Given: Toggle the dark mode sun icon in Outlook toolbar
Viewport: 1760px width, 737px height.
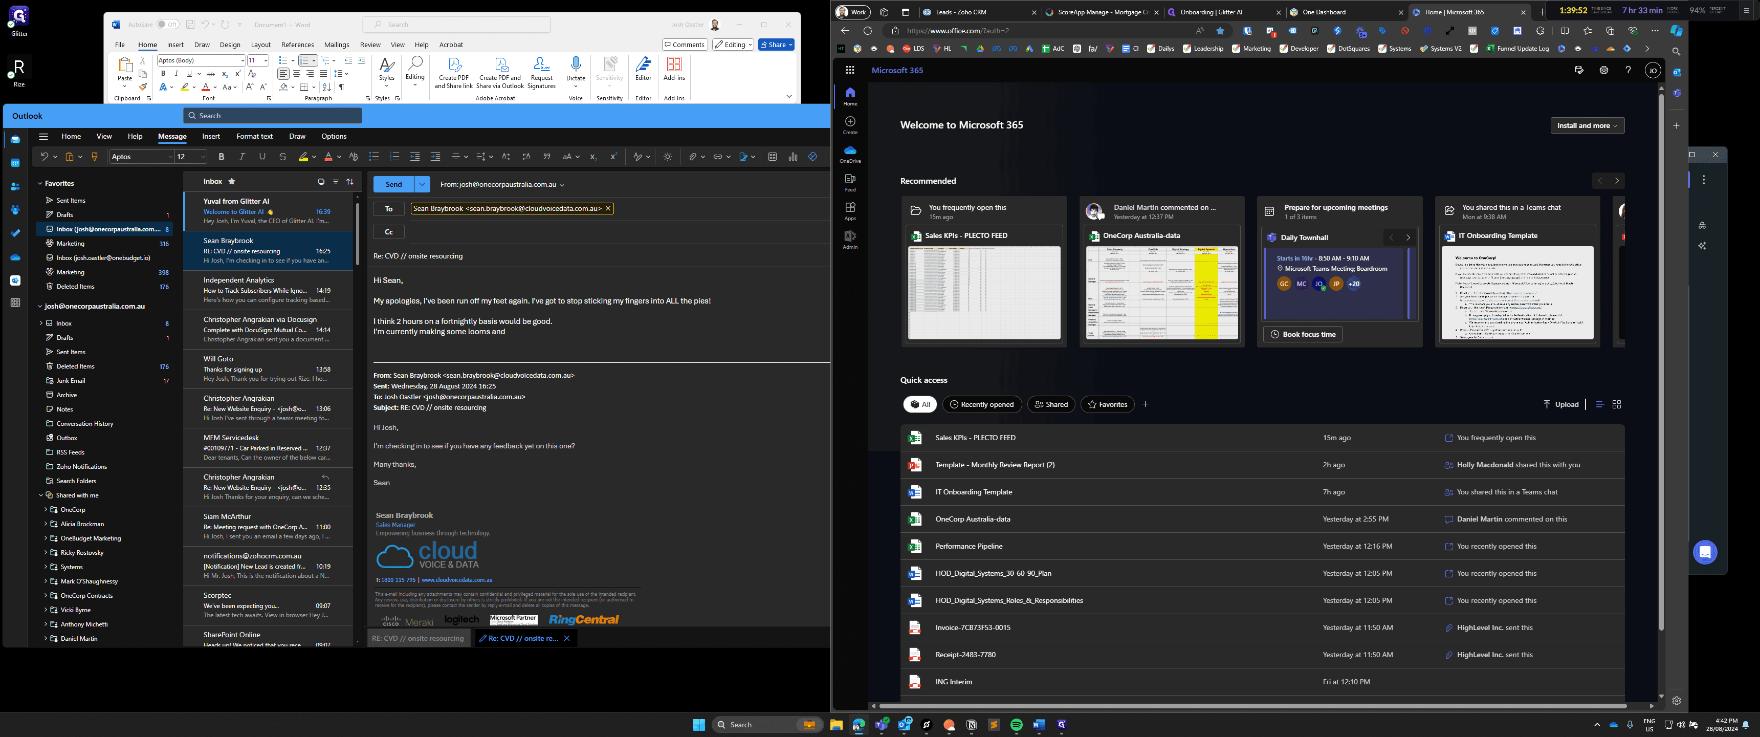Looking at the screenshot, I should 668,157.
